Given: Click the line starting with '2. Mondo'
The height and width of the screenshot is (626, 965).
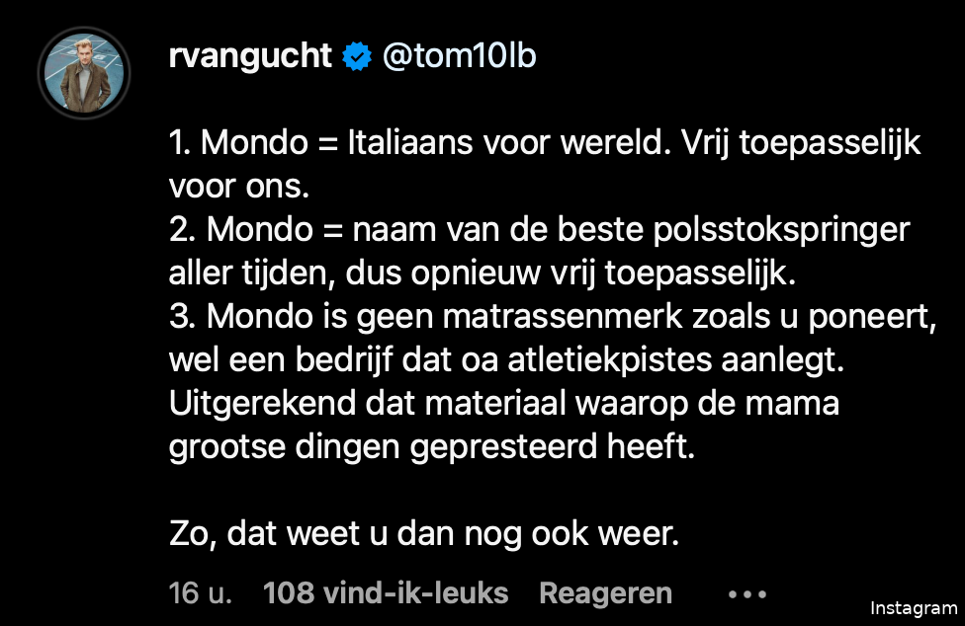Looking at the screenshot, I should pyautogui.click(x=539, y=230).
